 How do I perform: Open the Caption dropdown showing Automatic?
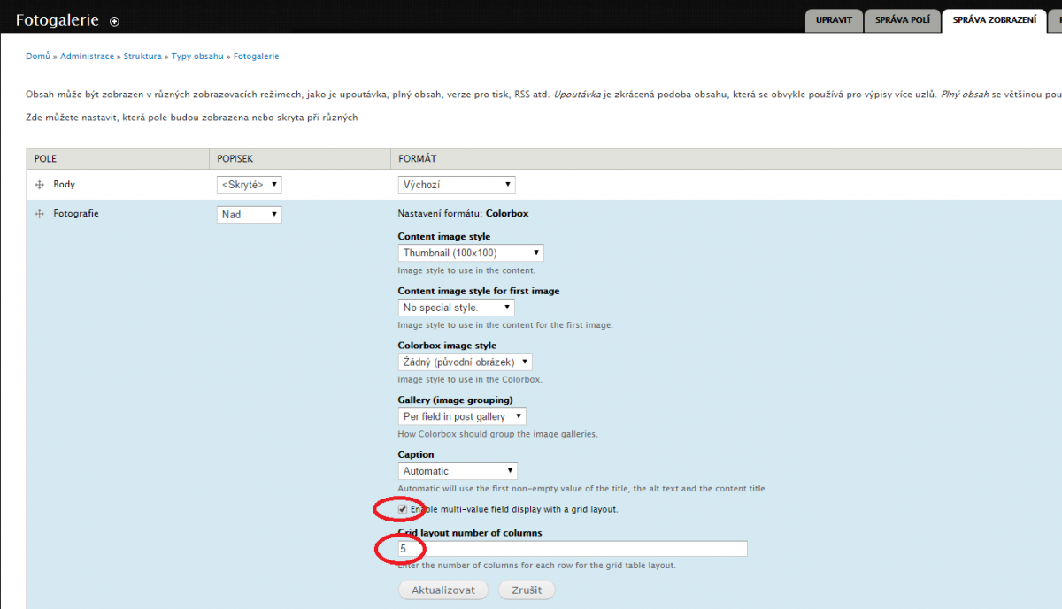[x=458, y=471]
